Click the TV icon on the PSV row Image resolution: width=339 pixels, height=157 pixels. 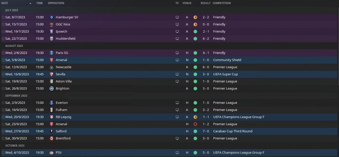[x=177, y=153]
